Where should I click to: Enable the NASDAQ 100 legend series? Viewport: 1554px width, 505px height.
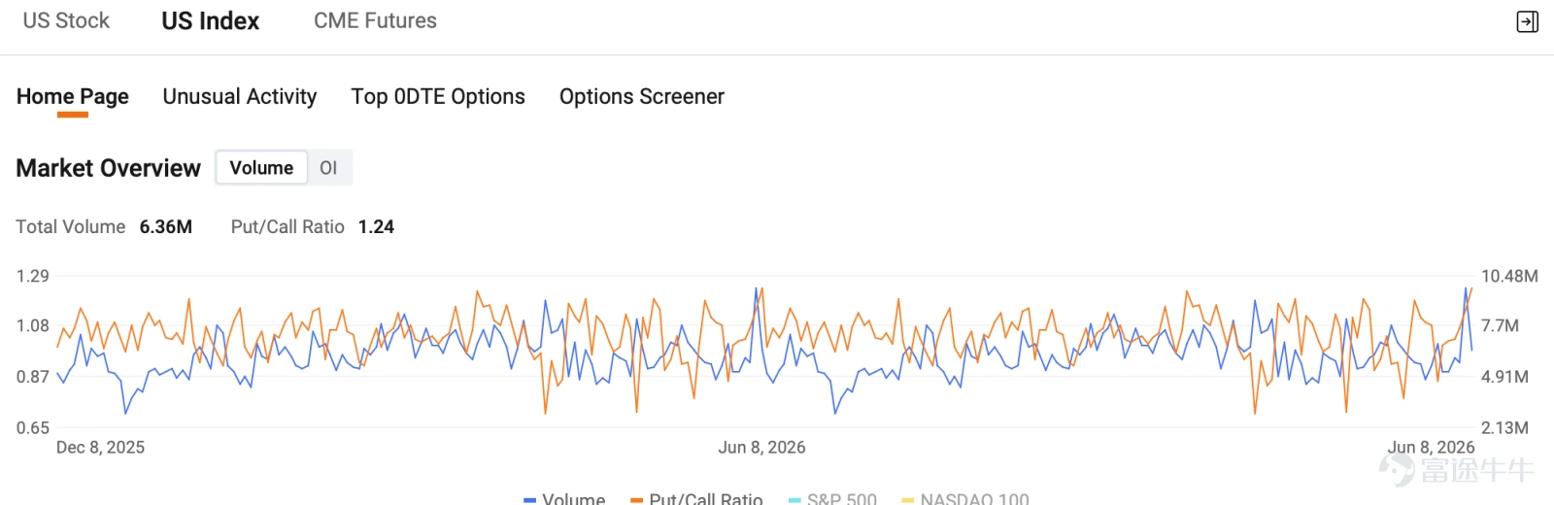tap(964, 498)
